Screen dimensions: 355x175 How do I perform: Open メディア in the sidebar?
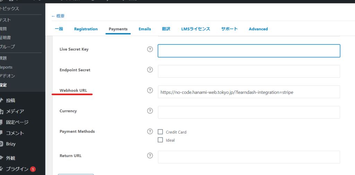coord(15,111)
